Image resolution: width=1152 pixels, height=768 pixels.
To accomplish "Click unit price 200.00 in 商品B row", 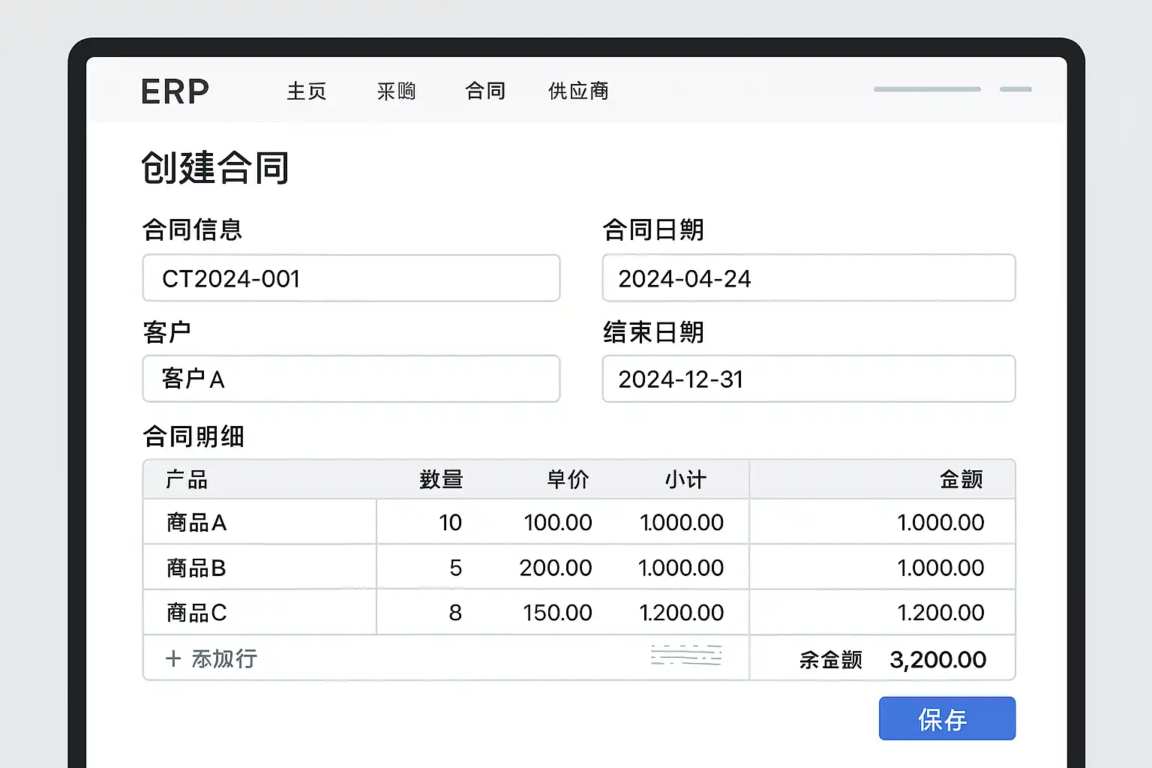I will point(555,568).
